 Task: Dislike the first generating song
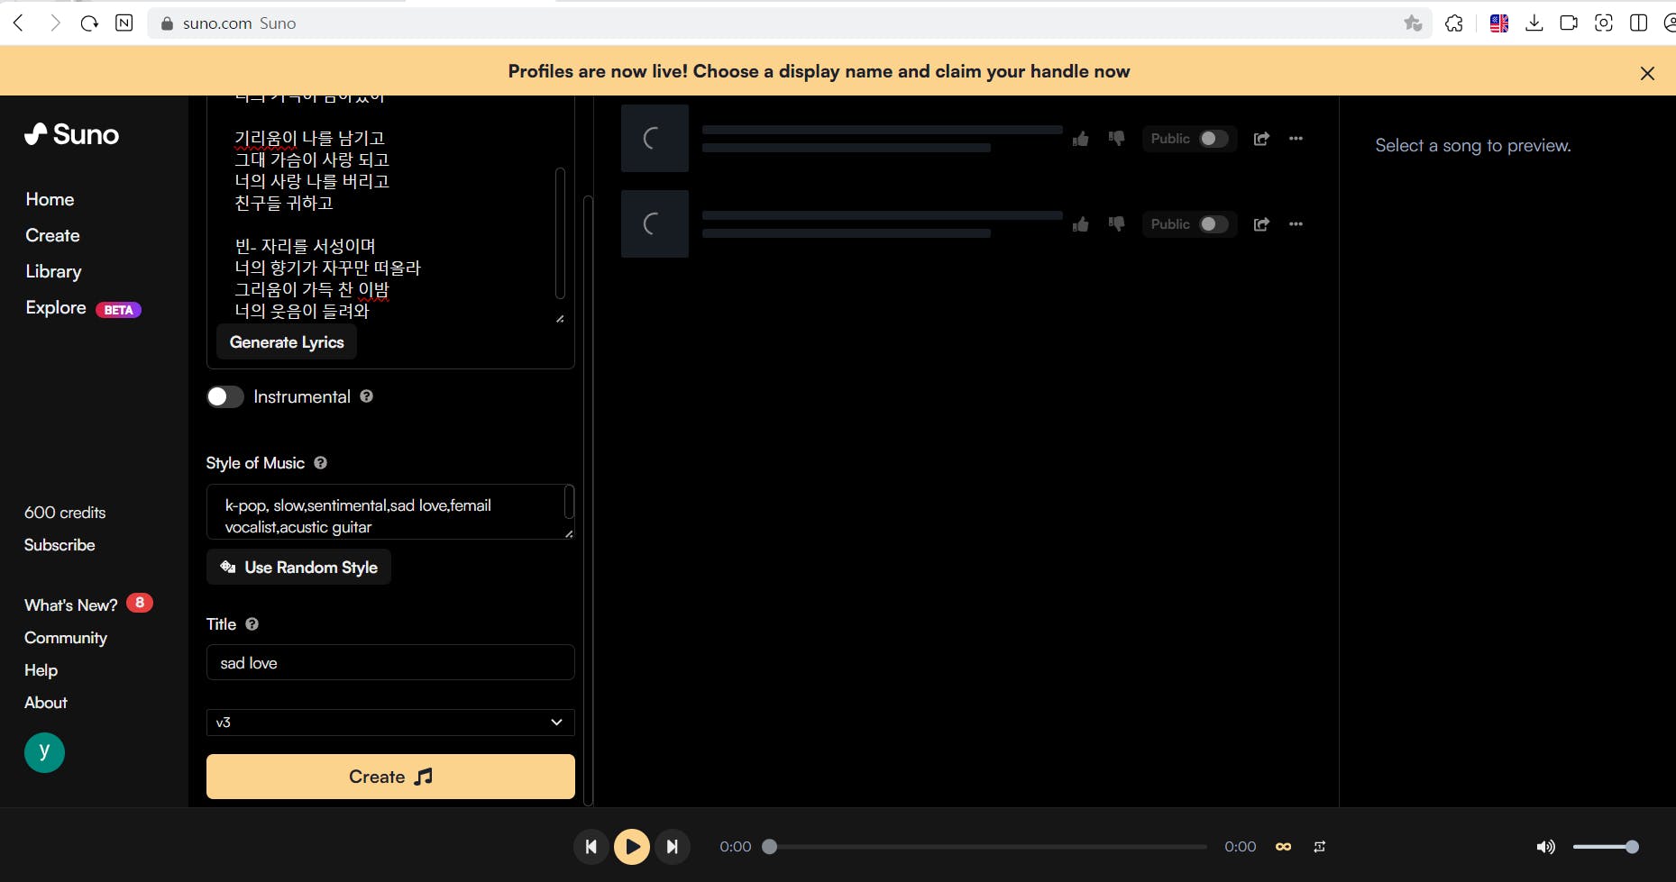[1116, 139]
